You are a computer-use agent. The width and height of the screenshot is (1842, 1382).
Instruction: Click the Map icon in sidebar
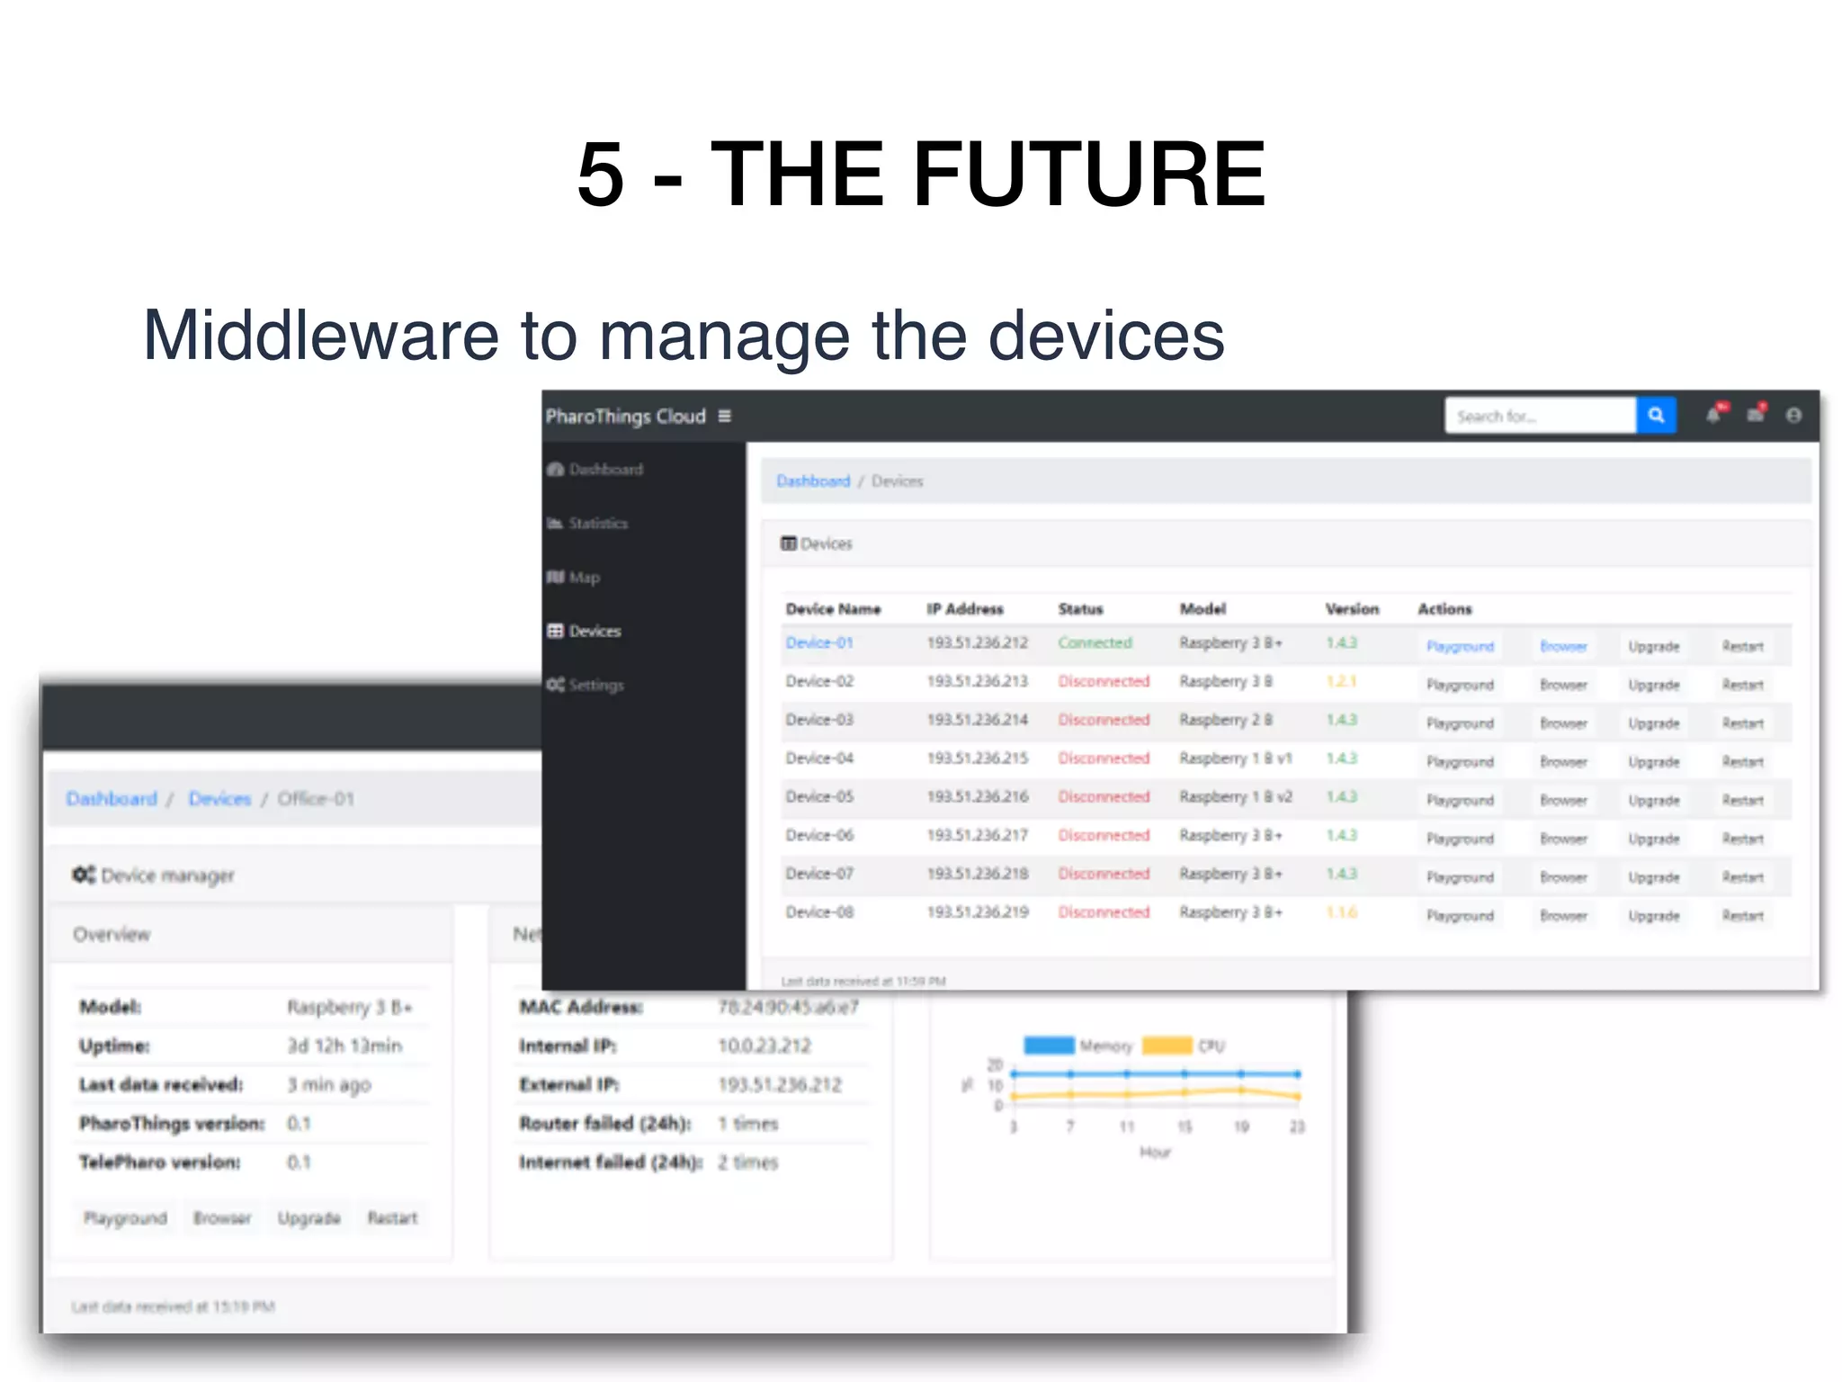click(x=555, y=577)
